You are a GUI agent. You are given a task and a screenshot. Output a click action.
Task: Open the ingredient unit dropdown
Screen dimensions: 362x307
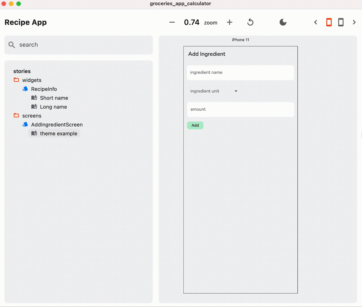pos(236,91)
